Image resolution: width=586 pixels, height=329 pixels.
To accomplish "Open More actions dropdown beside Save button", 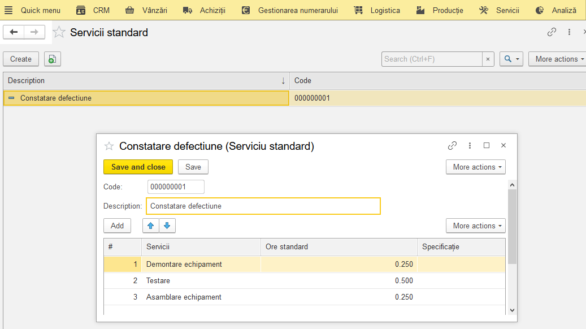I will click(x=476, y=167).
